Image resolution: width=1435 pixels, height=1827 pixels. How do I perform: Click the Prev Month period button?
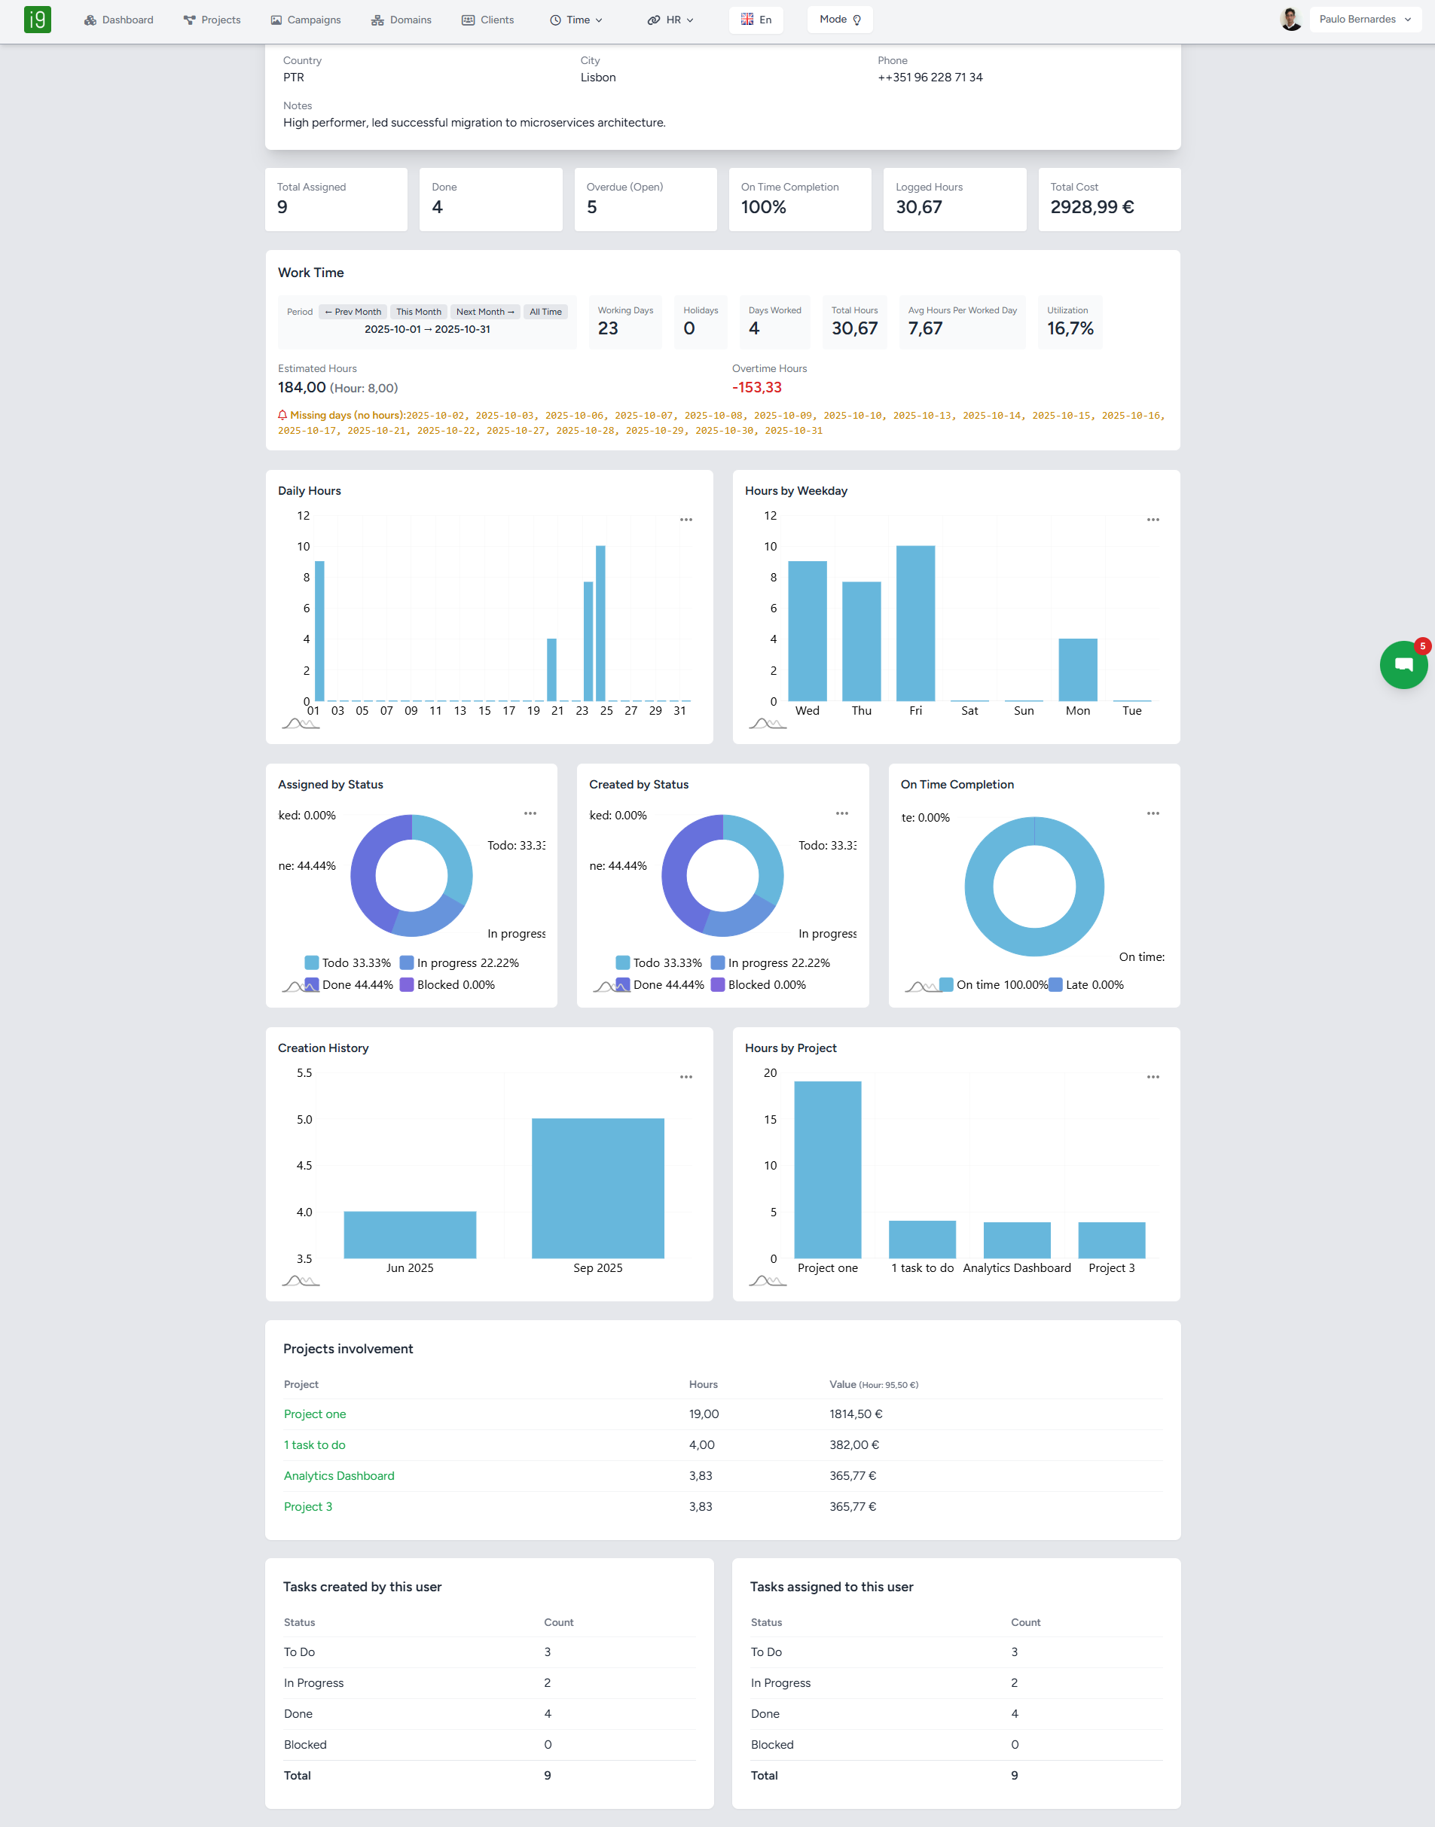click(353, 312)
